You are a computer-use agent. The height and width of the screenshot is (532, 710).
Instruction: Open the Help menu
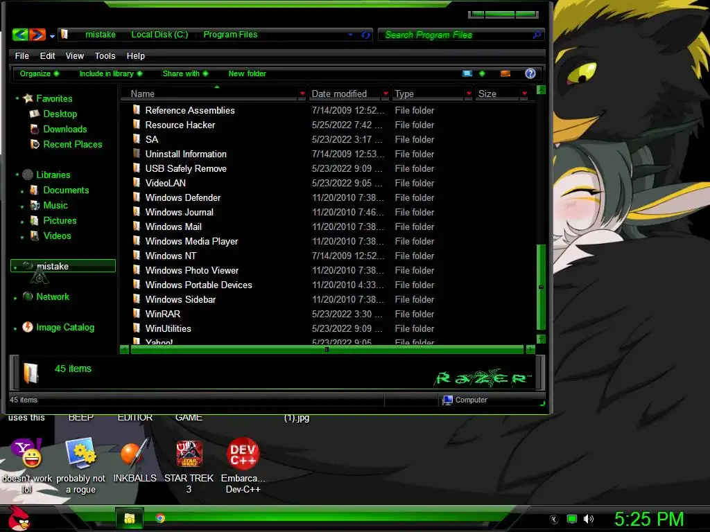point(135,55)
